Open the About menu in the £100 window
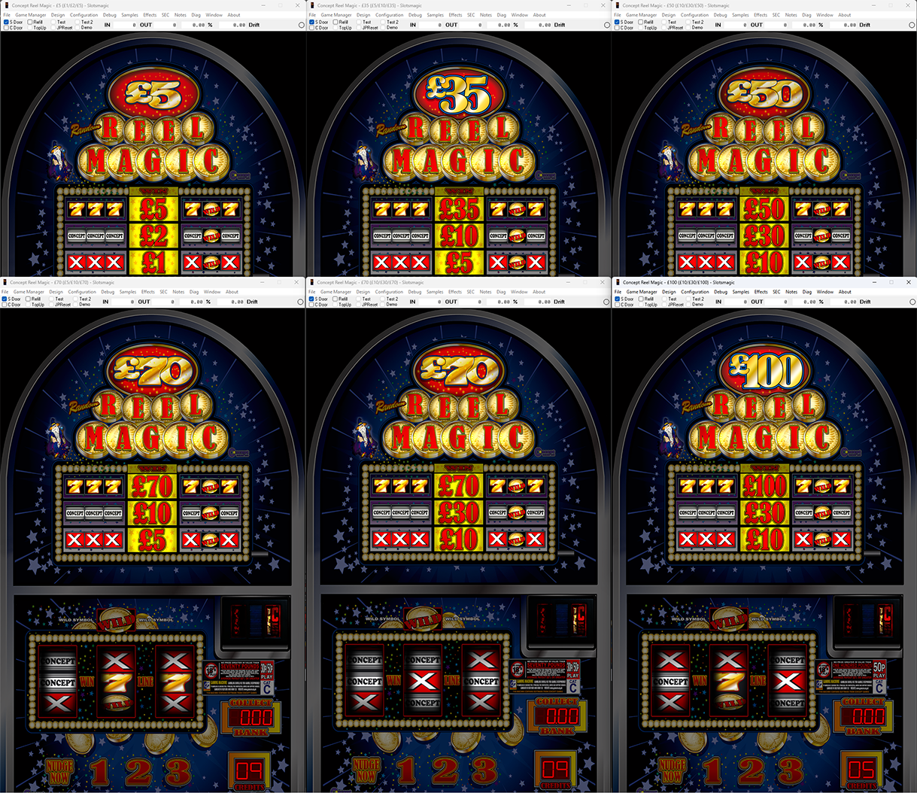 point(845,292)
